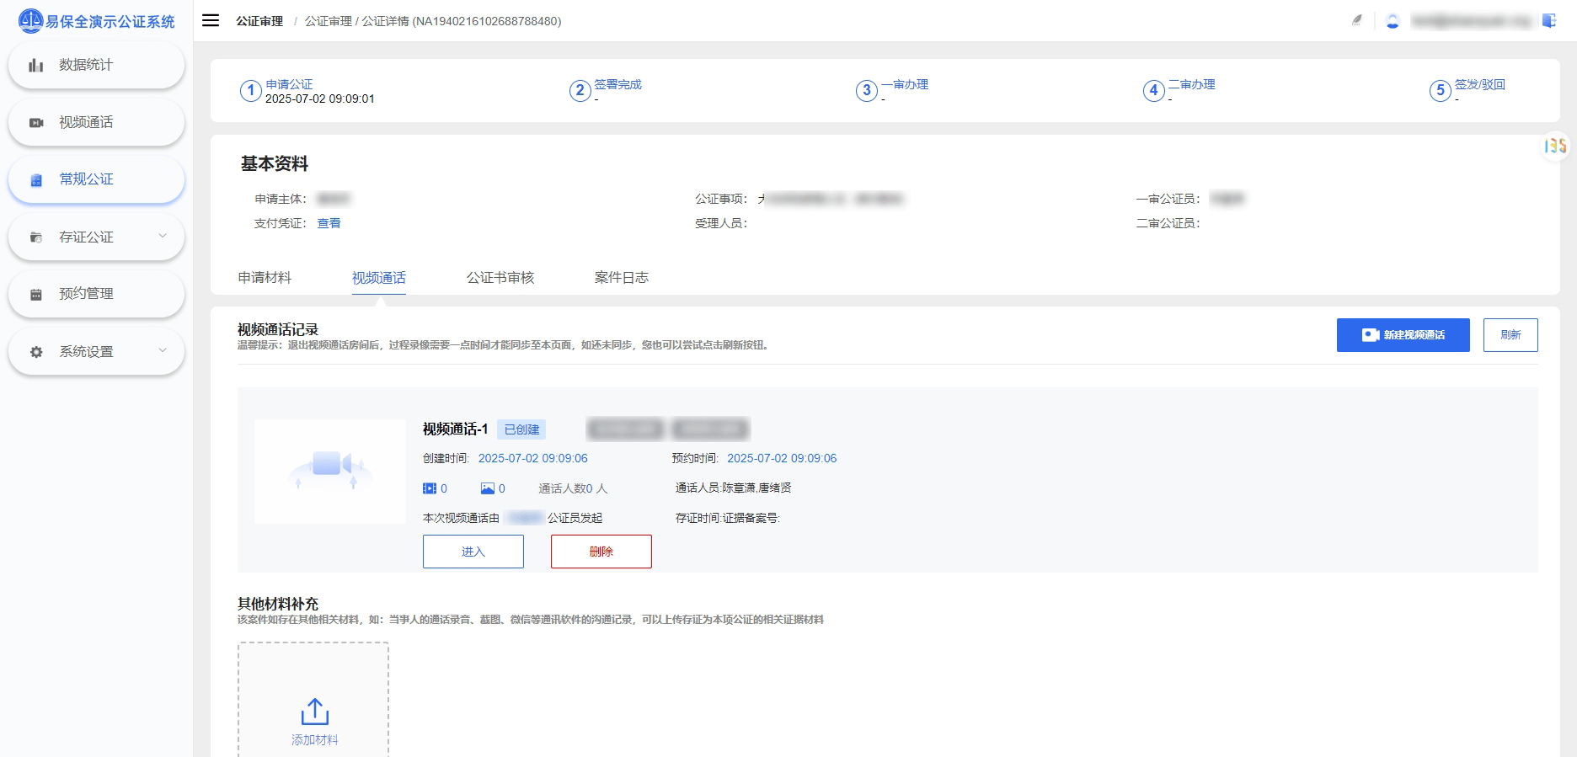Click the 刷新 button

click(1510, 335)
